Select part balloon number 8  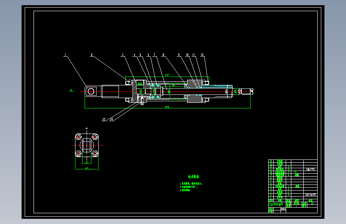point(163,55)
